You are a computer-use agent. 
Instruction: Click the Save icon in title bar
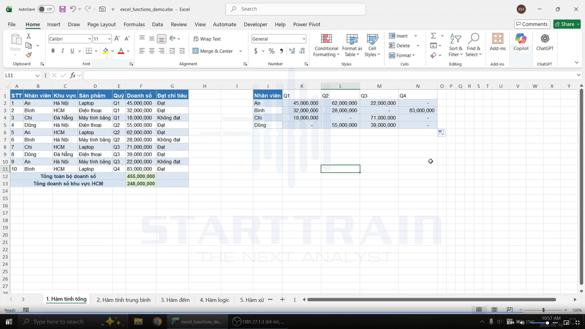(62, 9)
